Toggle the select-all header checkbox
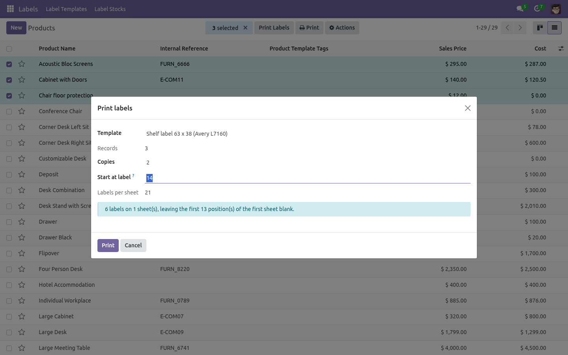 click(9, 49)
